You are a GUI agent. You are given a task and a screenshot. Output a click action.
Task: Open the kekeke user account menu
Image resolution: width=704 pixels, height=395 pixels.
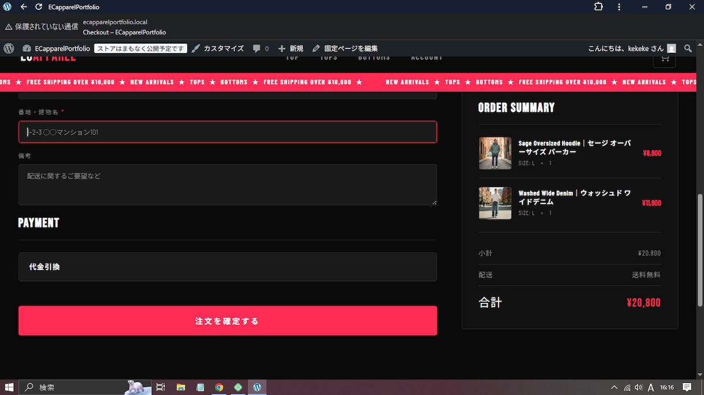[x=632, y=48]
